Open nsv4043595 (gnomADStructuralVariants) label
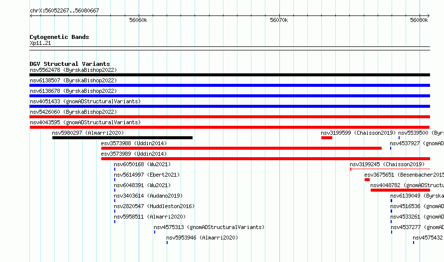The height and width of the screenshot is (262, 444). tap(85, 122)
